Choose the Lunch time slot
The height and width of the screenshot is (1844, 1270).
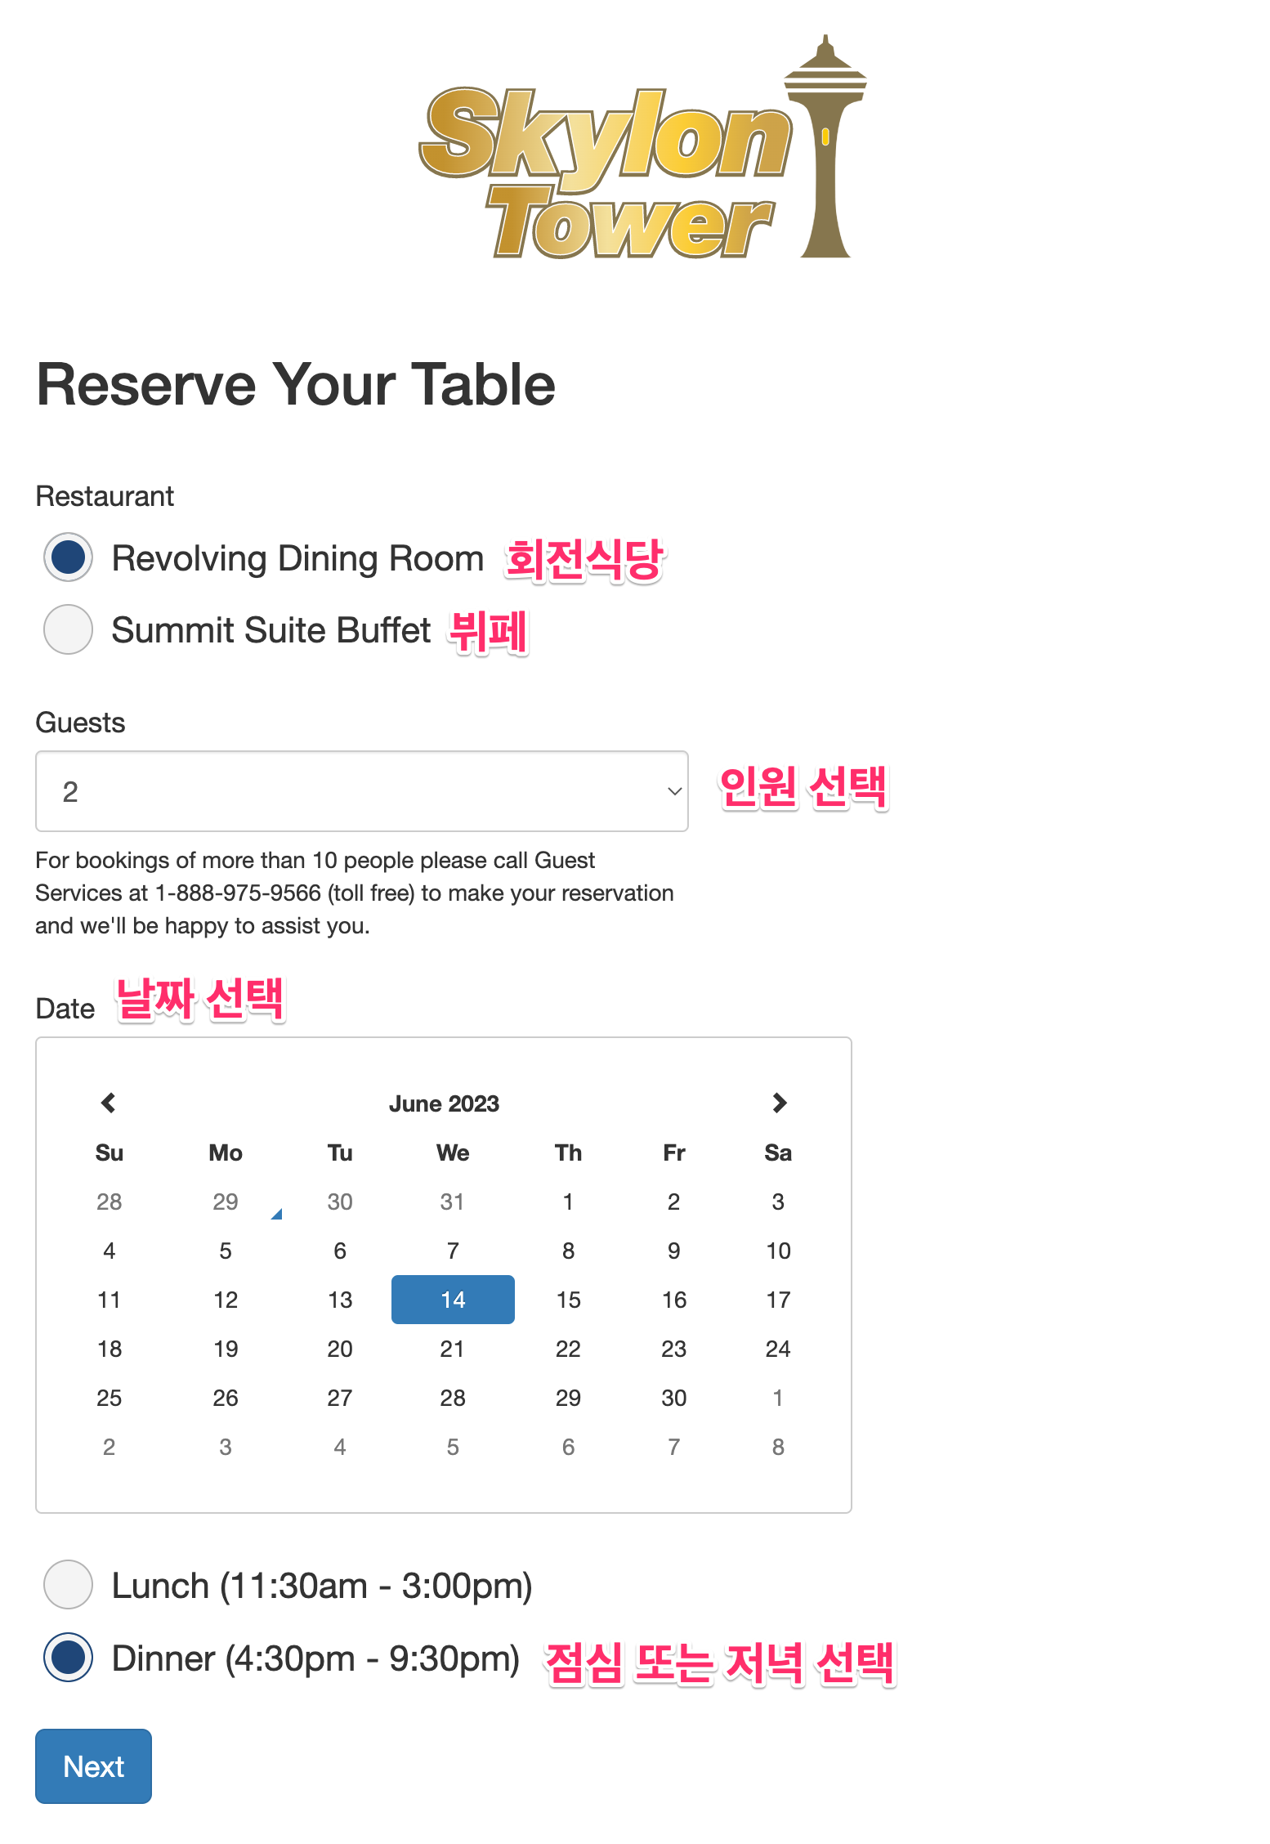click(x=68, y=1584)
